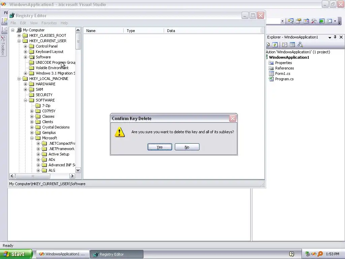Sort registry values by Type column
This screenshot has height=259, width=345.
pos(144,31)
